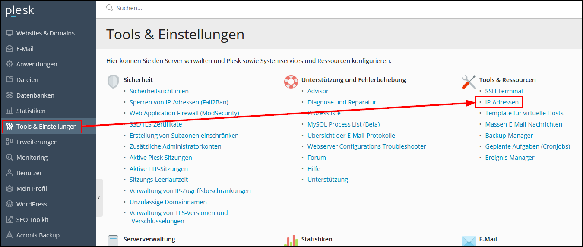Open the Hilfe link
The height and width of the screenshot is (247, 583).
click(314, 169)
